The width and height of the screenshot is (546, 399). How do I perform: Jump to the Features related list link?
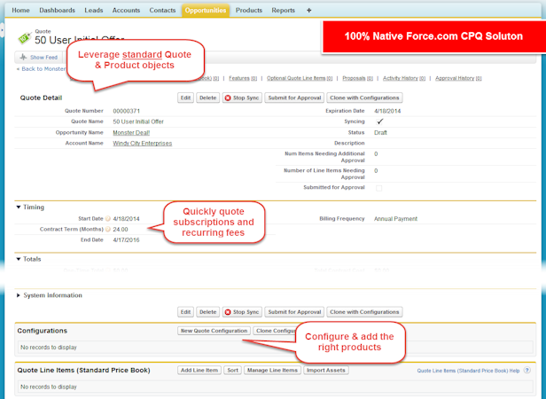click(243, 78)
